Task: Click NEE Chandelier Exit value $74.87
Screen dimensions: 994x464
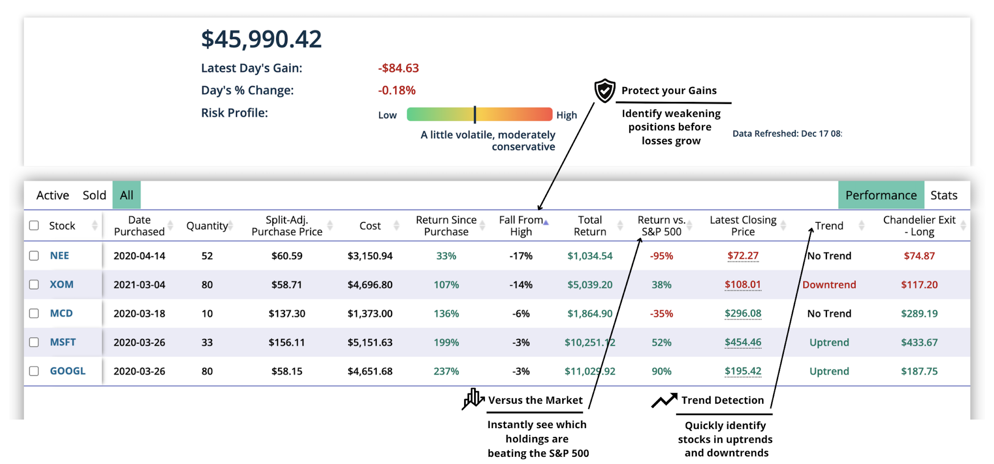Action: pos(919,256)
